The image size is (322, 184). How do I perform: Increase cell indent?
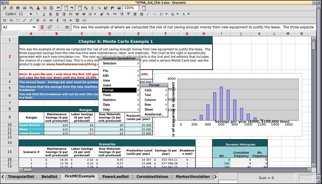[141, 14]
